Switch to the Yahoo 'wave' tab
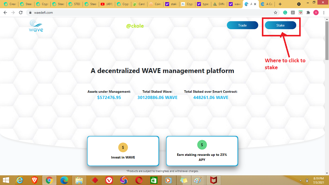 pyautogui.click(x=235, y=4)
